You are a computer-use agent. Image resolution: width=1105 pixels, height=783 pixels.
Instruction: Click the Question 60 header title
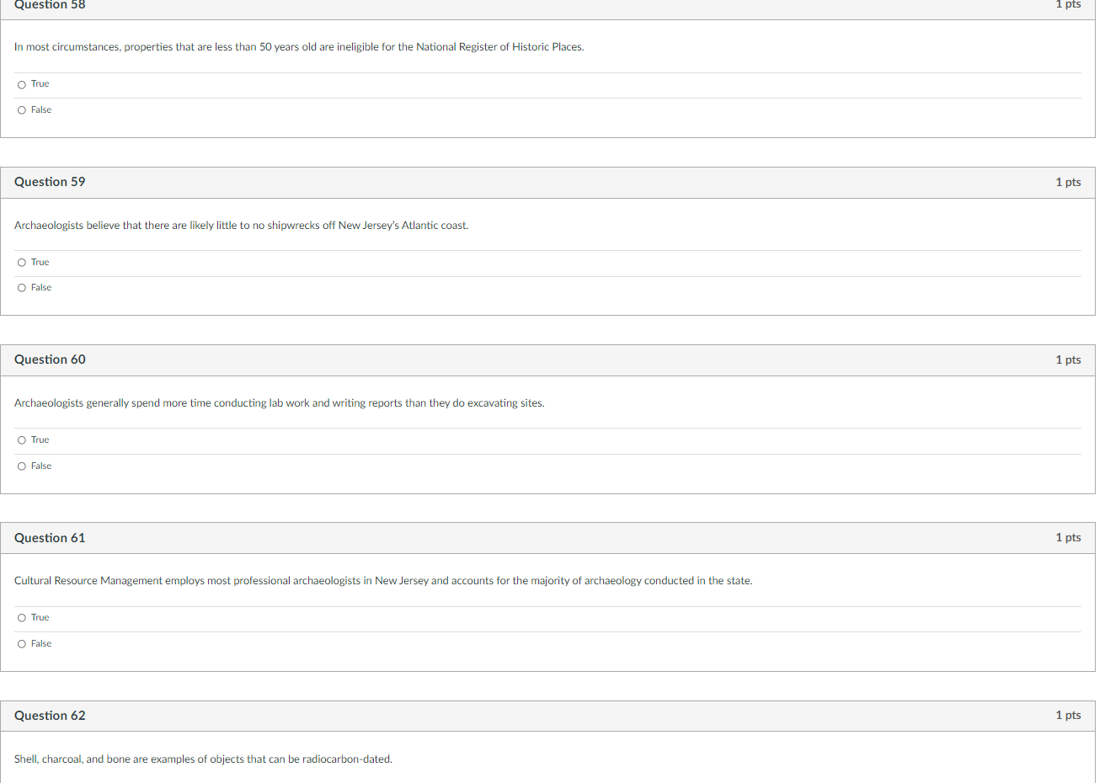pos(50,360)
